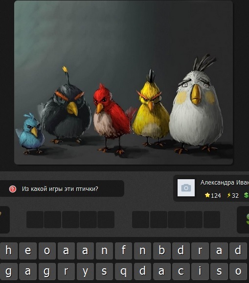Choose the 'o' key next to 'e'
The width and height of the screenshot is (249, 283).
click(47, 251)
